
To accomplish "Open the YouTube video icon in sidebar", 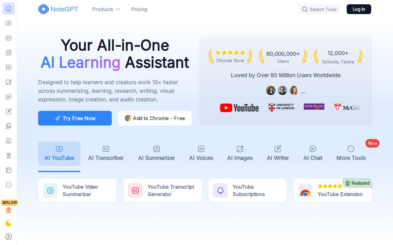I will coord(9,23).
